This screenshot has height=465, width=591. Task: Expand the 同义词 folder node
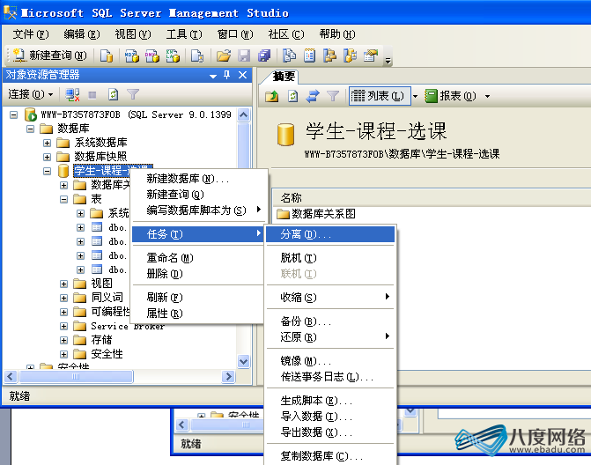63,298
